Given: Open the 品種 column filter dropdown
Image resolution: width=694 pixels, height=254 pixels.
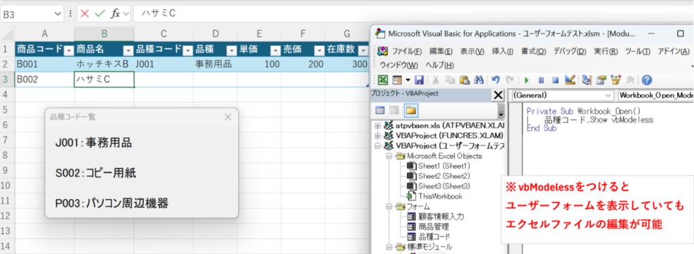Looking at the screenshot, I should coord(231,50).
